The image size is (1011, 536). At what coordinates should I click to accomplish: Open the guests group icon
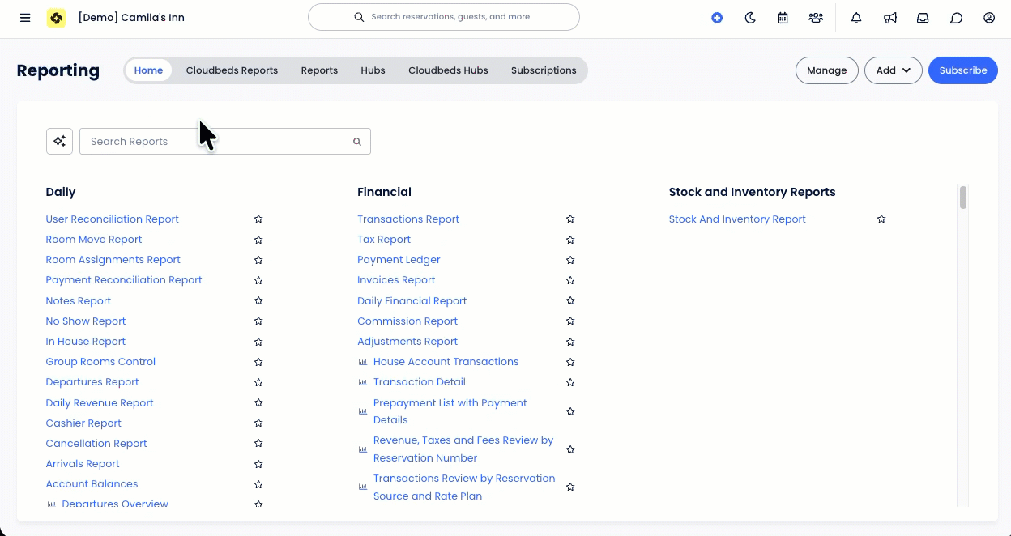pyautogui.click(x=816, y=18)
